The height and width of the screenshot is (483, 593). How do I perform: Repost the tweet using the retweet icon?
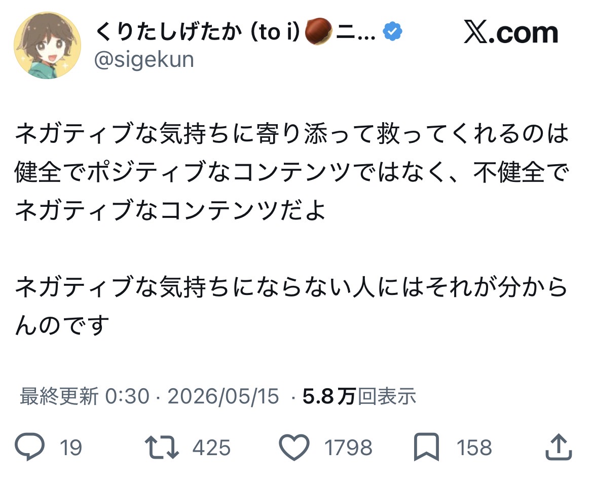click(162, 447)
